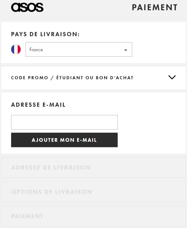187x228 pixels.
Task: Click the ASOS logo
Action: point(27,7)
